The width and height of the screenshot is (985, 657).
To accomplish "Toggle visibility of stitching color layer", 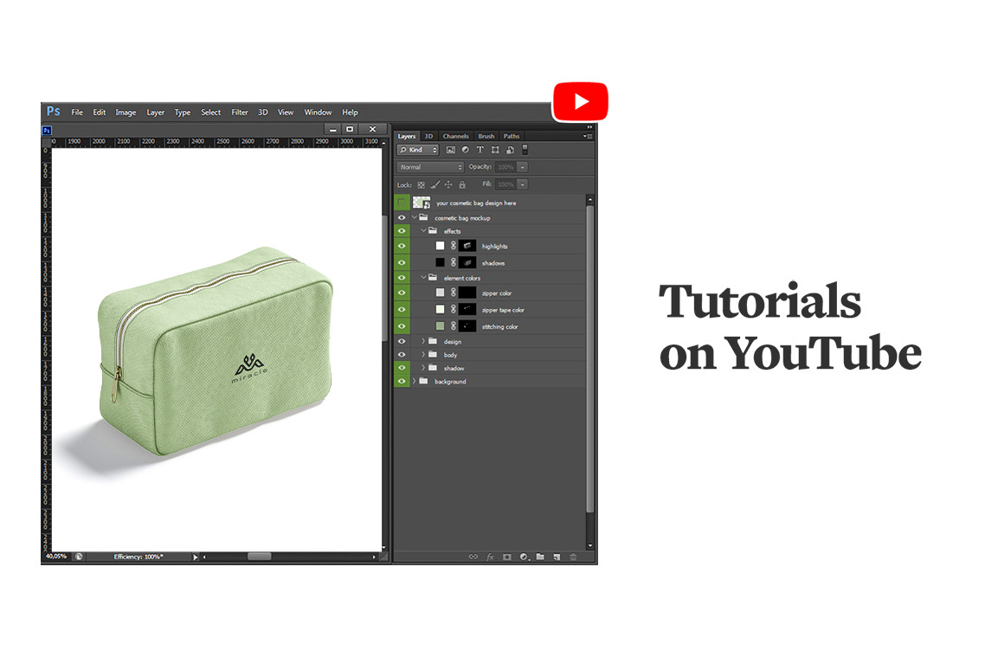I will tap(402, 326).
